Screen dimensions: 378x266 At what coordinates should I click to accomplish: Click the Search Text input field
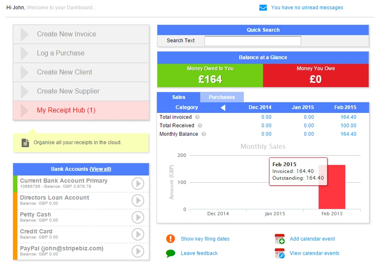[252, 41]
